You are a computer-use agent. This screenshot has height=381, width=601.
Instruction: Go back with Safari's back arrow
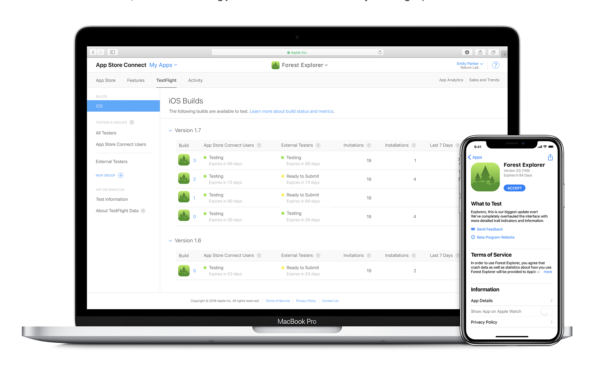[x=93, y=52]
